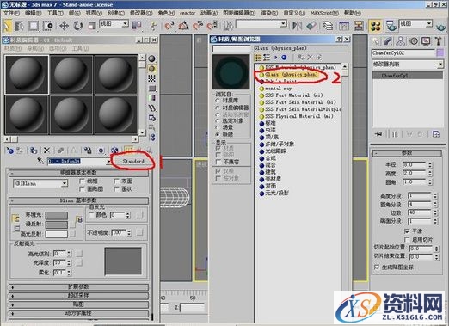Choose the rectangular selection region tool
Screen dimensions: 449x326
click(34, 26)
